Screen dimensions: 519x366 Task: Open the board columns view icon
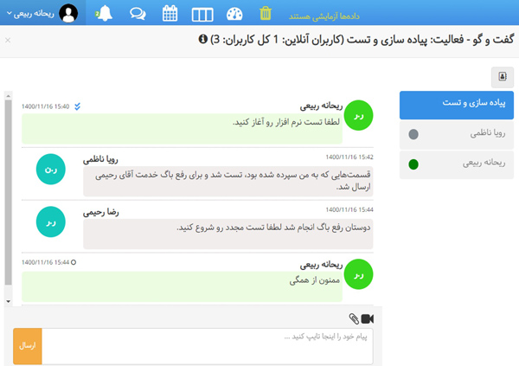[x=202, y=15]
